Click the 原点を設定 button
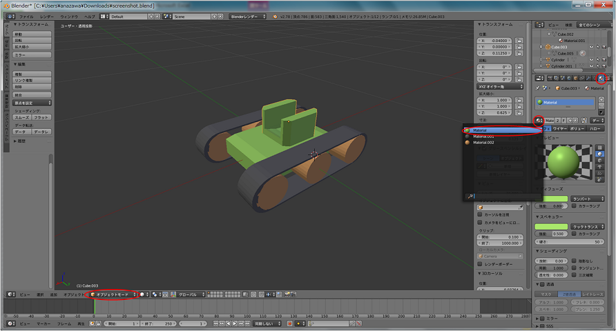 tap(32, 103)
